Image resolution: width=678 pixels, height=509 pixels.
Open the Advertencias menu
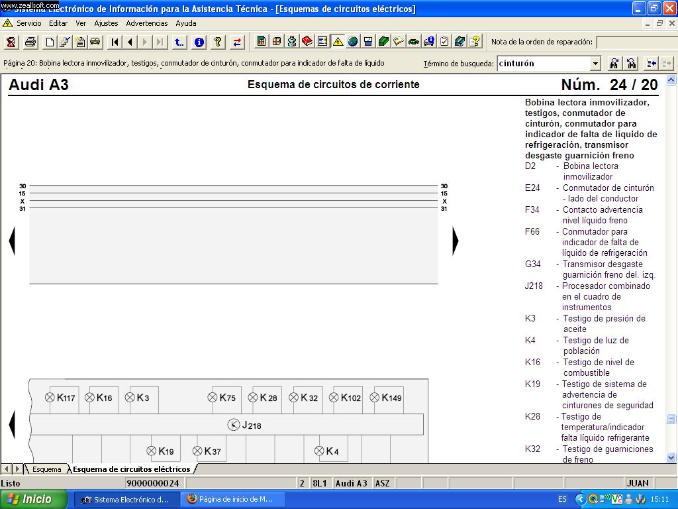pos(146,23)
